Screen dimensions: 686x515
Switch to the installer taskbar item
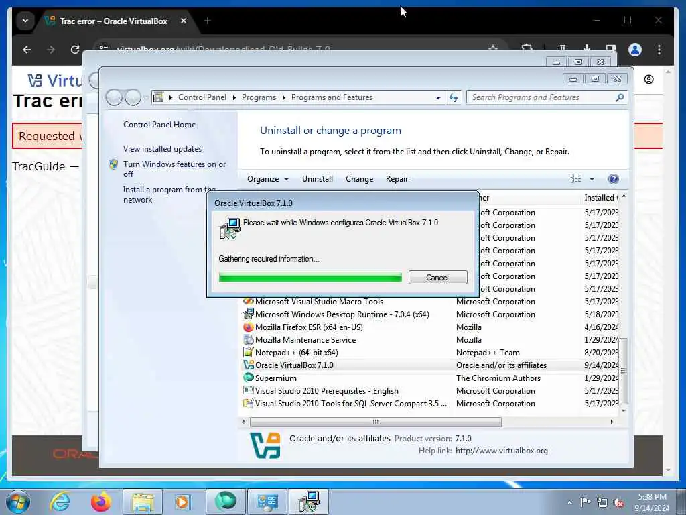pos(309,502)
